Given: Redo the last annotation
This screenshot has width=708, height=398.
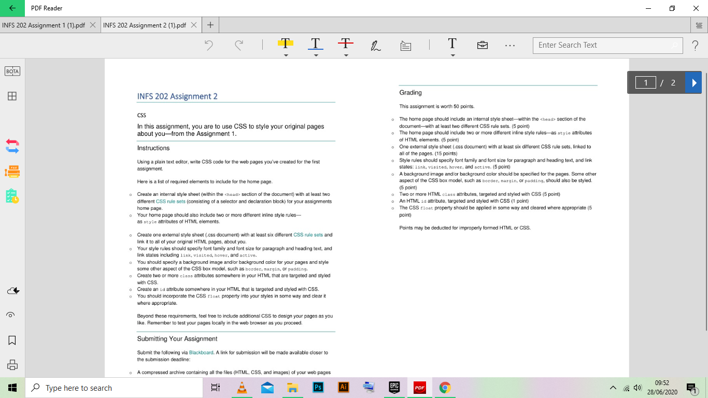Looking at the screenshot, I should pos(239,46).
